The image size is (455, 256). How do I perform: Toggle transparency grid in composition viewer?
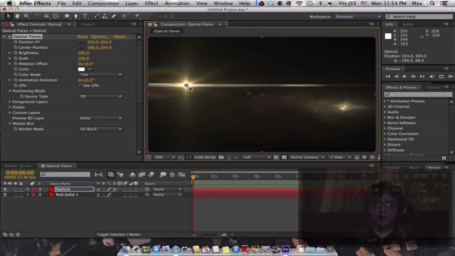284,157
